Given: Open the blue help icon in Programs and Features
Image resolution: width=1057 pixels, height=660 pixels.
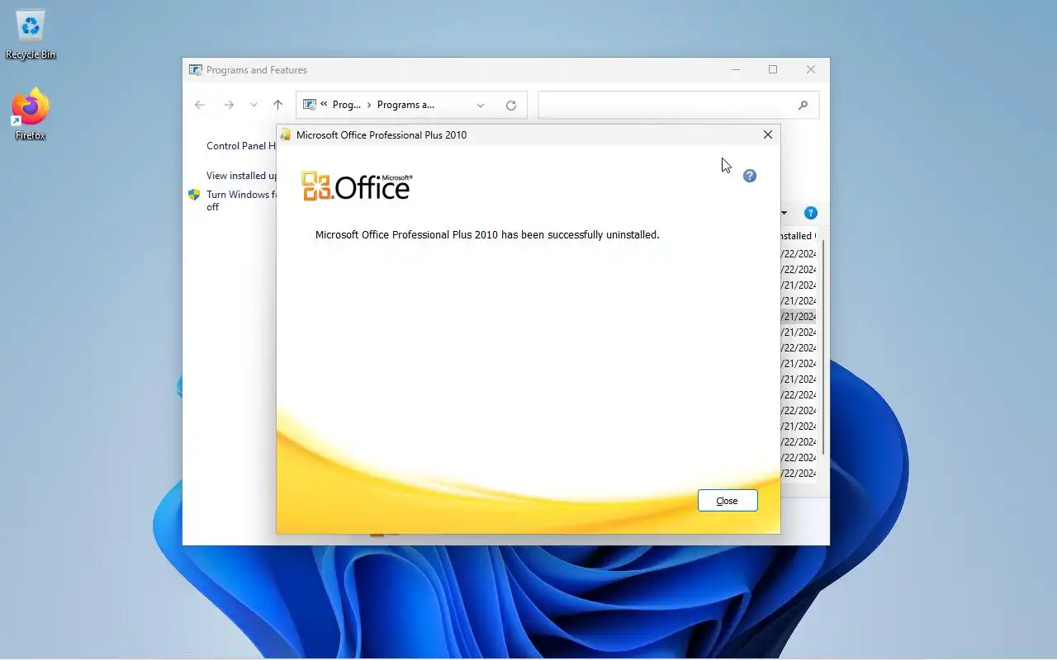Looking at the screenshot, I should [811, 213].
